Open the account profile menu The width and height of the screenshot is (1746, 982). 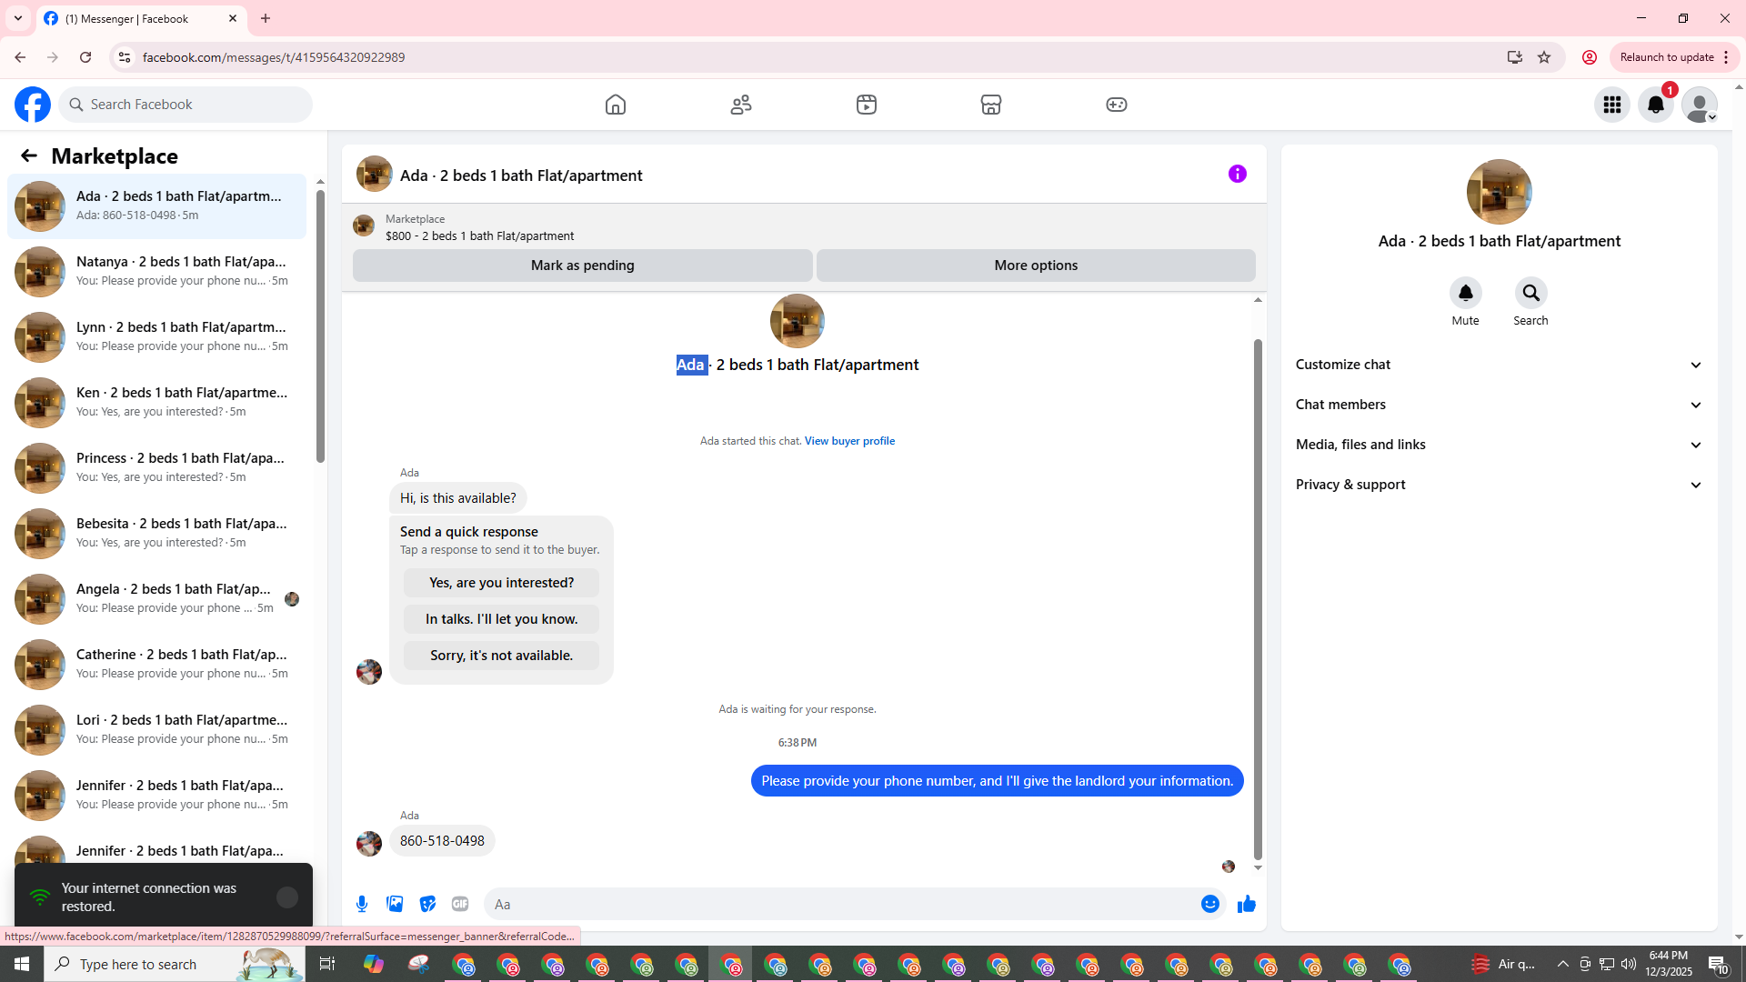1700,105
